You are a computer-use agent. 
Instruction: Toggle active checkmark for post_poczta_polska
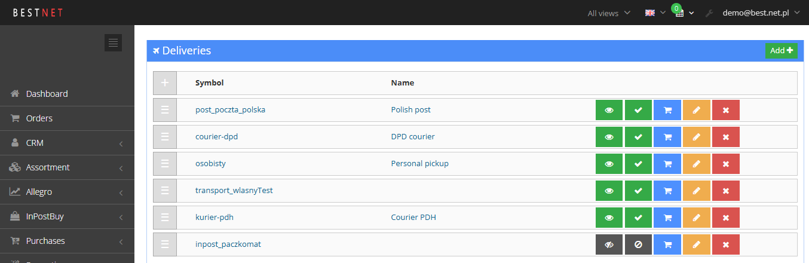pos(638,110)
